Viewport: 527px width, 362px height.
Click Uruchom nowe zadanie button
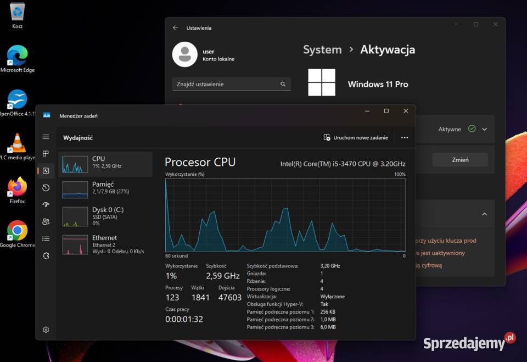point(356,137)
